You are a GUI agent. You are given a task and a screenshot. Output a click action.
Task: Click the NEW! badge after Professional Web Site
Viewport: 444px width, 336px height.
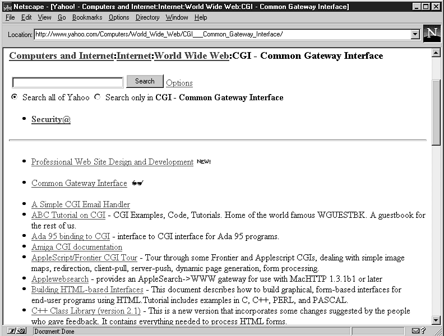point(203,161)
